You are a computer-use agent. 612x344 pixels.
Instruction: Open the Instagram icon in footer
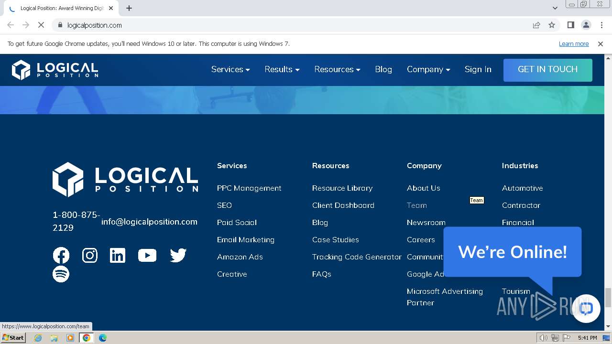pos(89,256)
